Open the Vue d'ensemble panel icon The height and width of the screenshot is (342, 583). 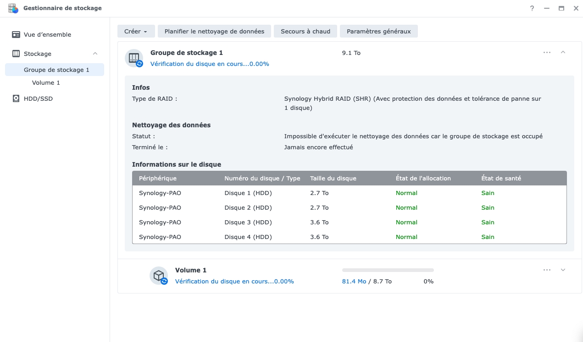tap(16, 34)
